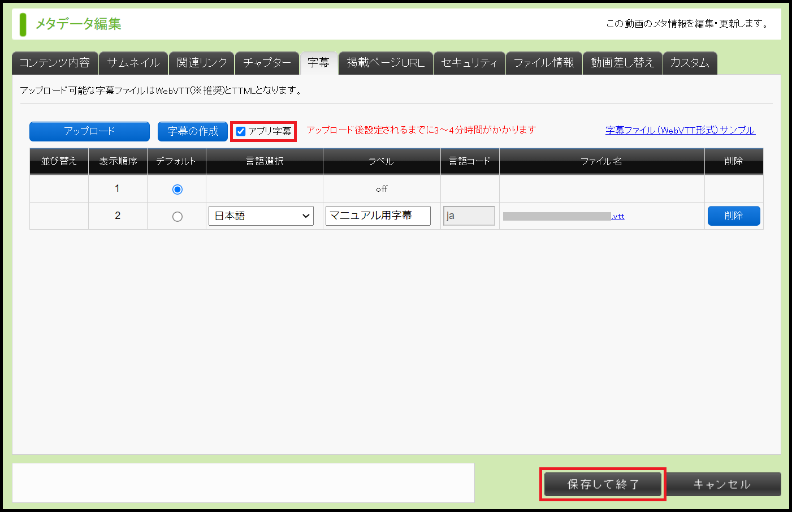
Task: Toggle the アプリ字幕 checkbox
Action: coord(241,131)
